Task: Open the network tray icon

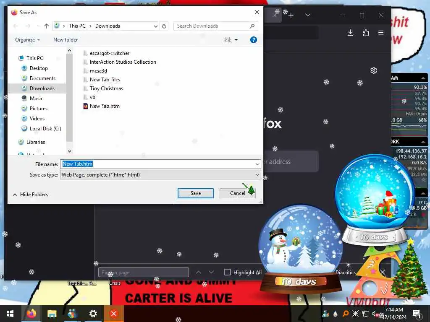Action: point(365,314)
